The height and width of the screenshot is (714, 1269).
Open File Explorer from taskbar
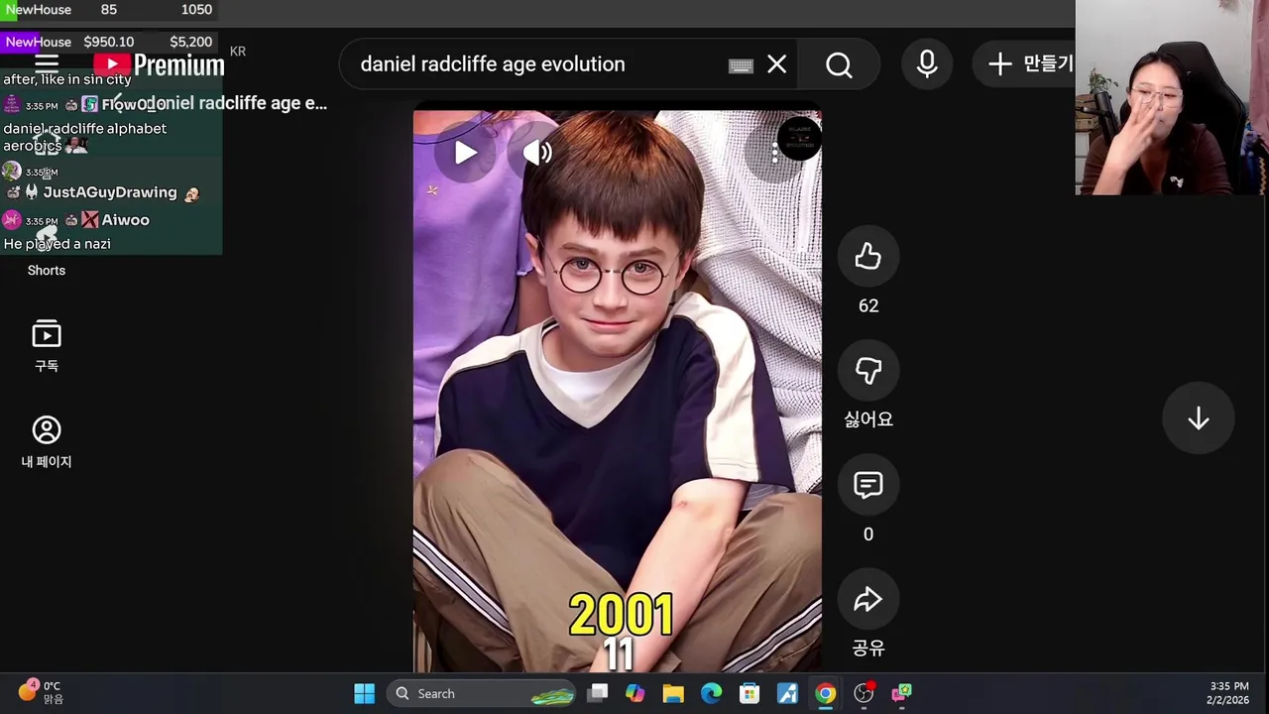coord(673,694)
